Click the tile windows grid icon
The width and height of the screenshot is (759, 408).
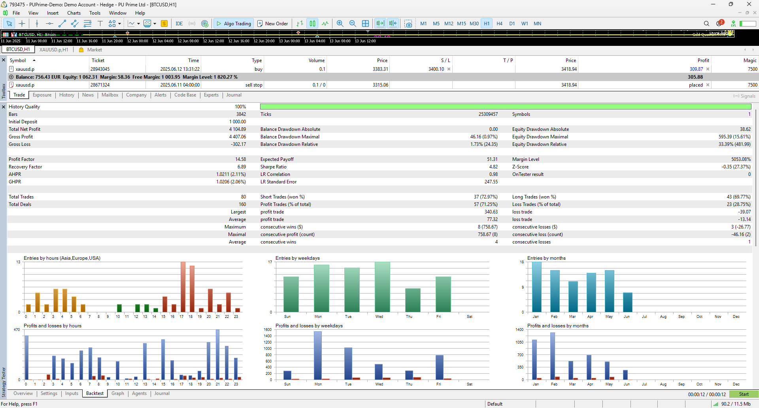(x=365, y=24)
